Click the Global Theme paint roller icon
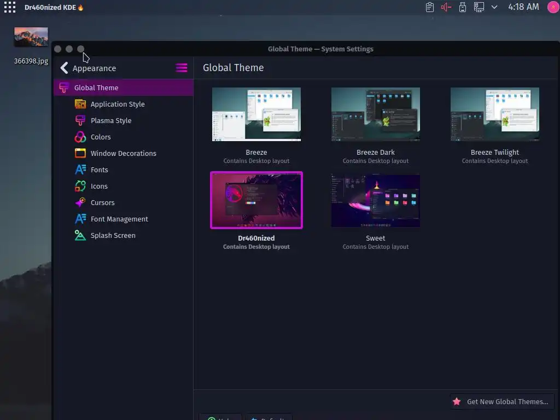The image size is (560, 420). (64, 87)
